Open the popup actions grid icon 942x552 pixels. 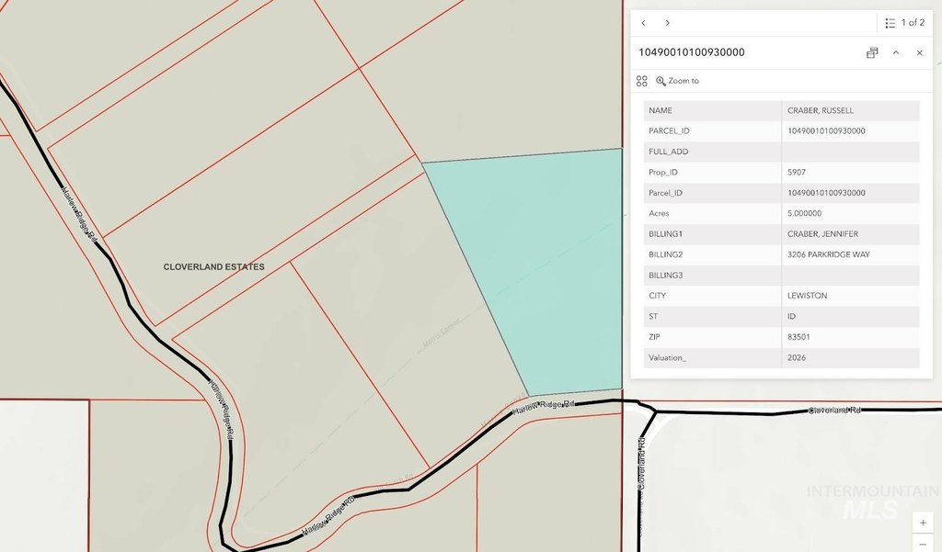641,81
